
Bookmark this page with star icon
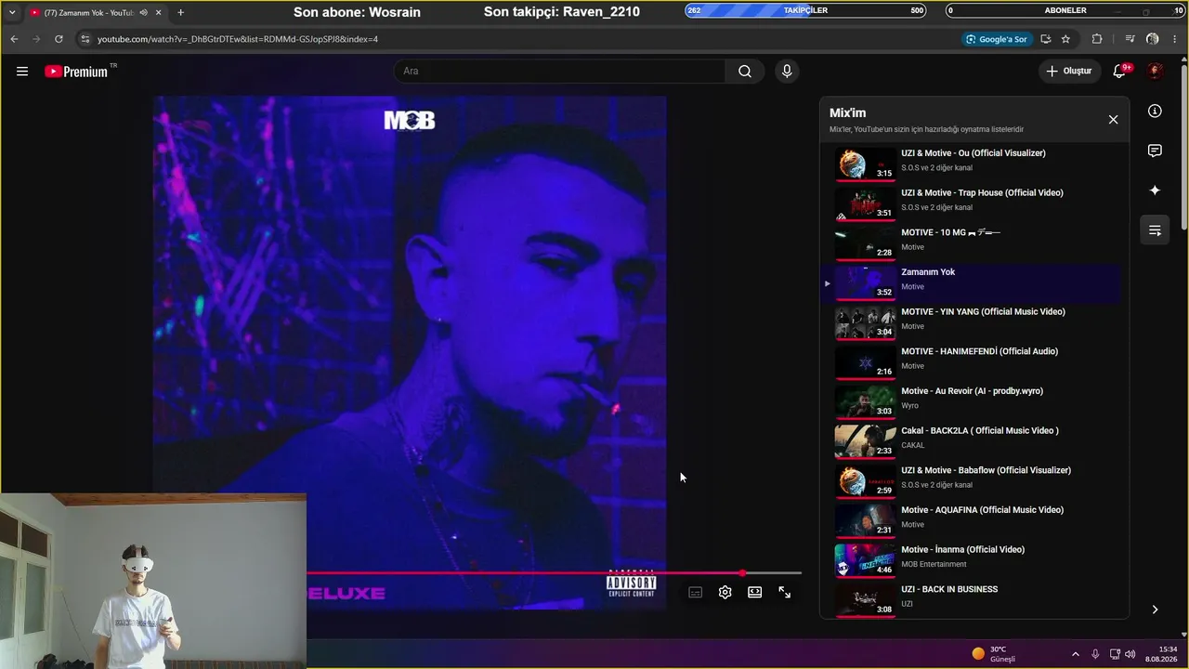1065,39
